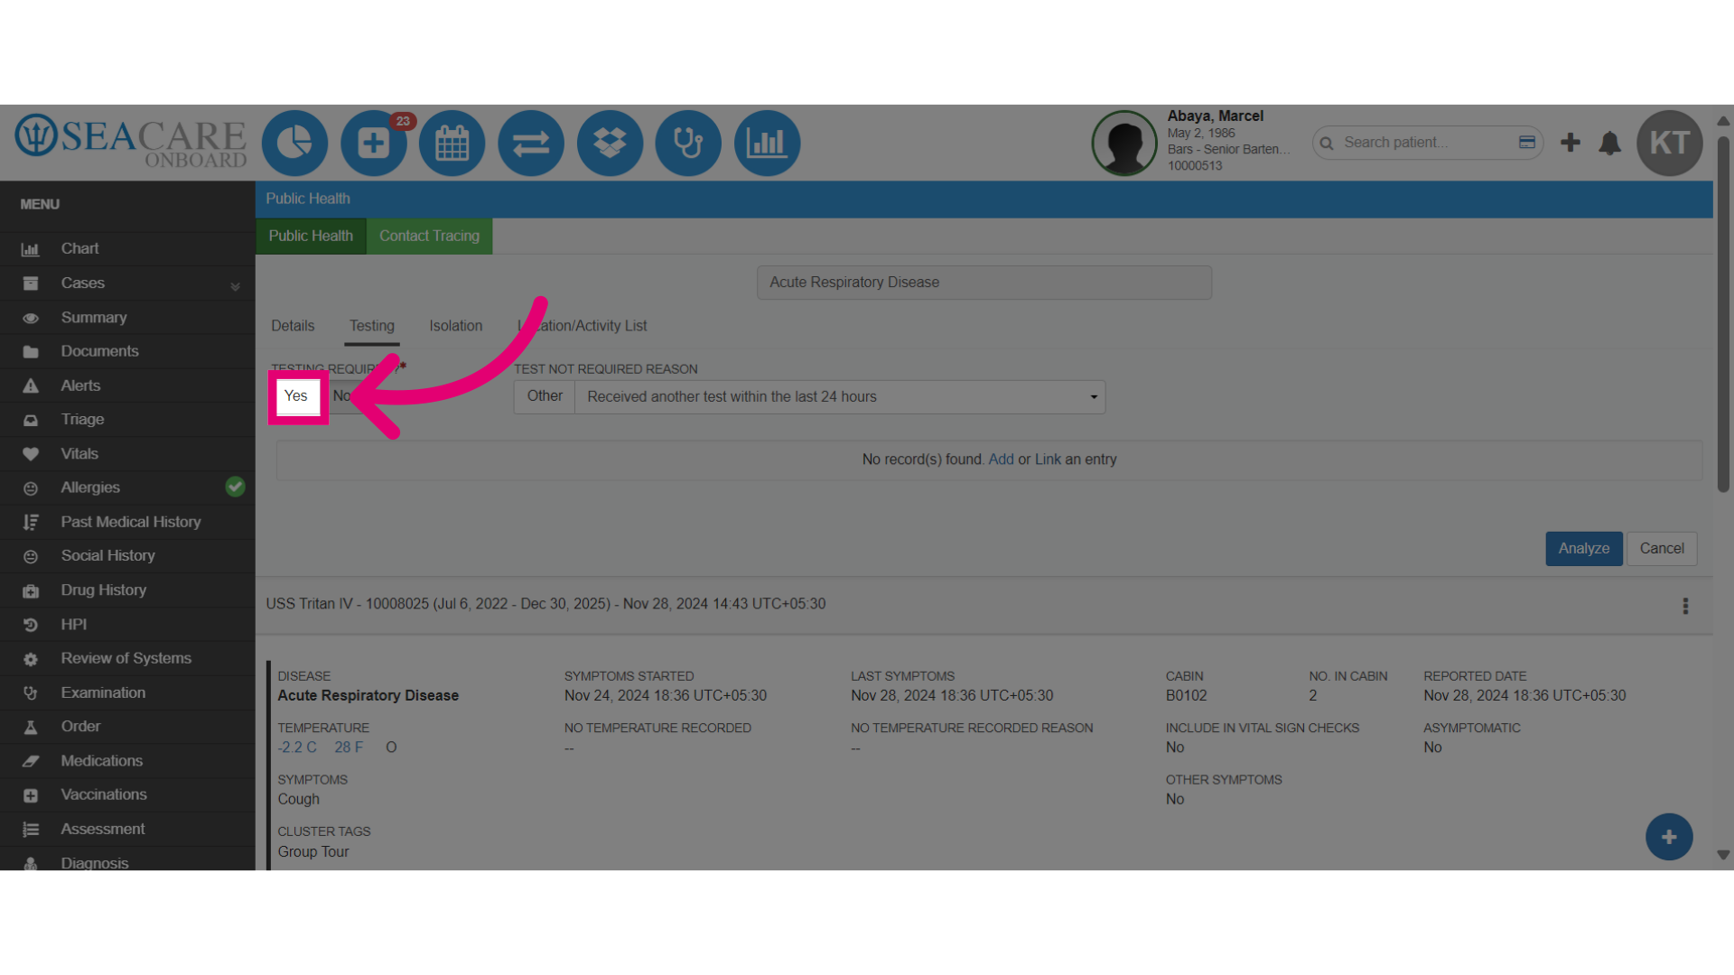Click the Acute Respiratory Disease disease value
1734x975 pixels.
pyautogui.click(x=368, y=695)
